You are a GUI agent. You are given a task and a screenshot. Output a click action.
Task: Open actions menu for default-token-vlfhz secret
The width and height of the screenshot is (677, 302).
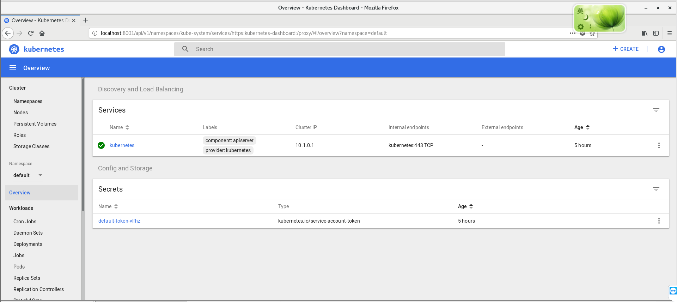coord(659,221)
